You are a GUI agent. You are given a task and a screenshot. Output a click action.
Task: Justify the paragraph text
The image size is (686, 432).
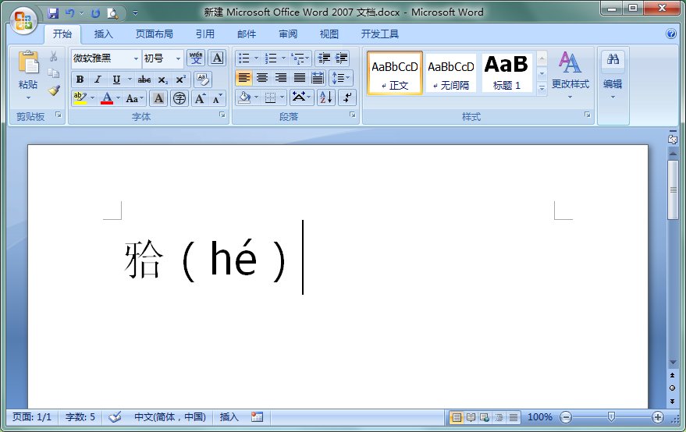299,78
